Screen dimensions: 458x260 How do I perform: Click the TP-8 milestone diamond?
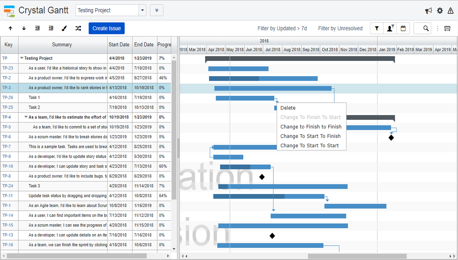coord(262,177)
